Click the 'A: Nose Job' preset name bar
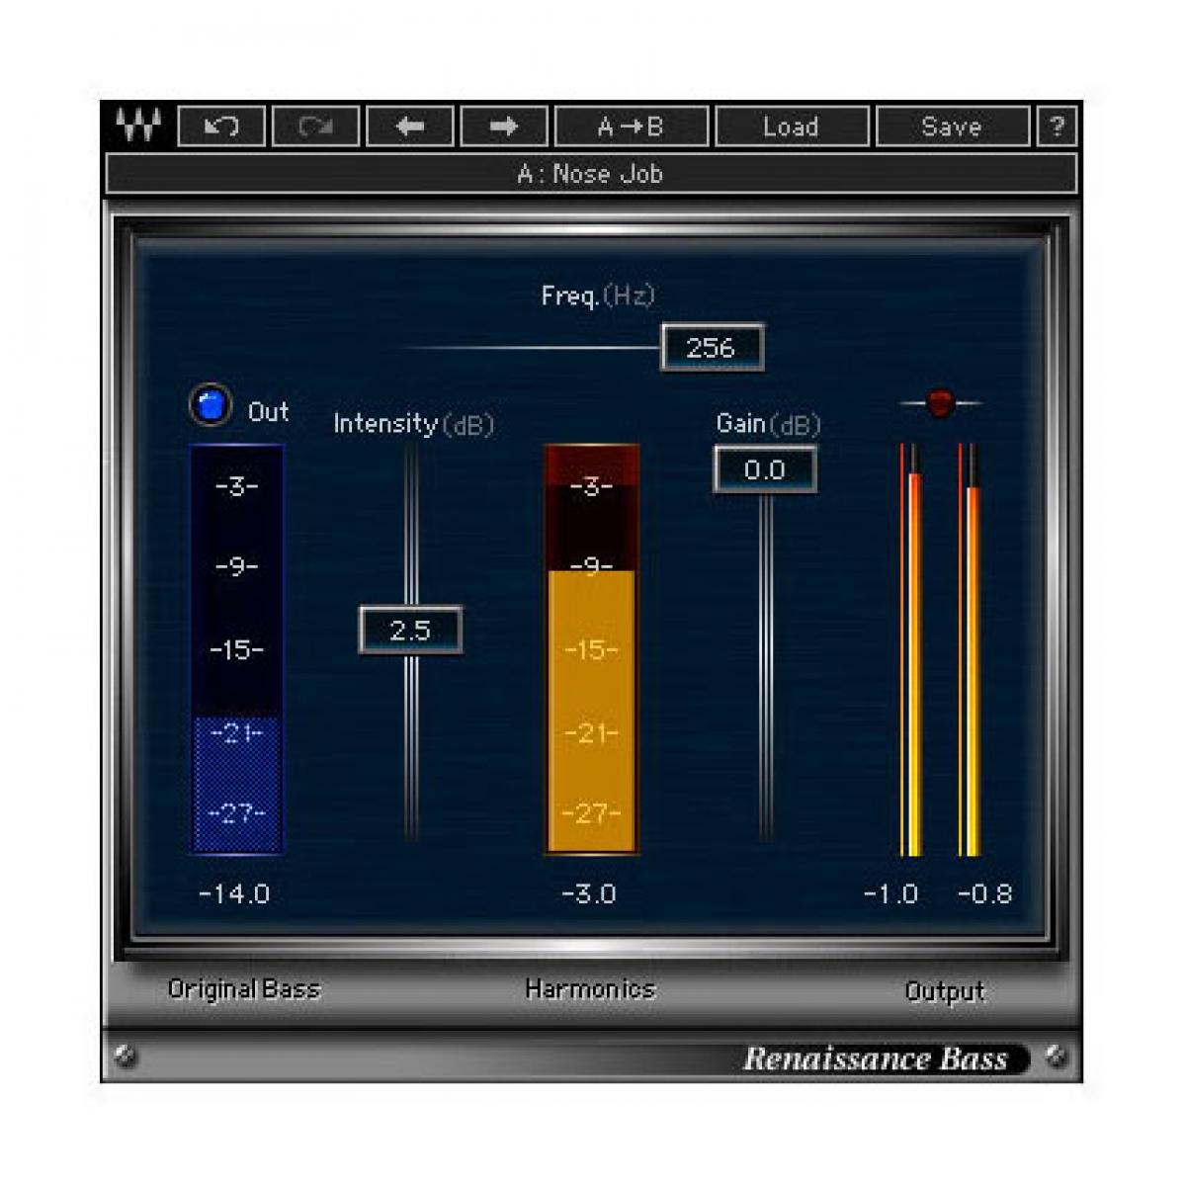The width and height of the screenshot is (1186, 1186). (591, 174)
